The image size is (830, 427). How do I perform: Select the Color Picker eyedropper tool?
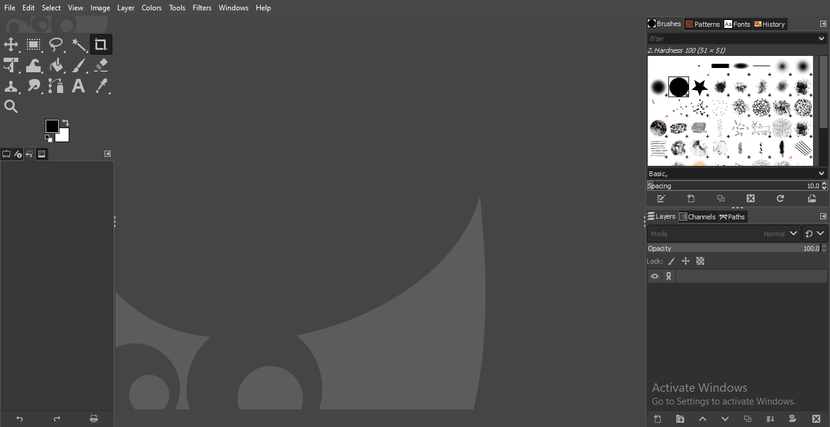point(101,86)
